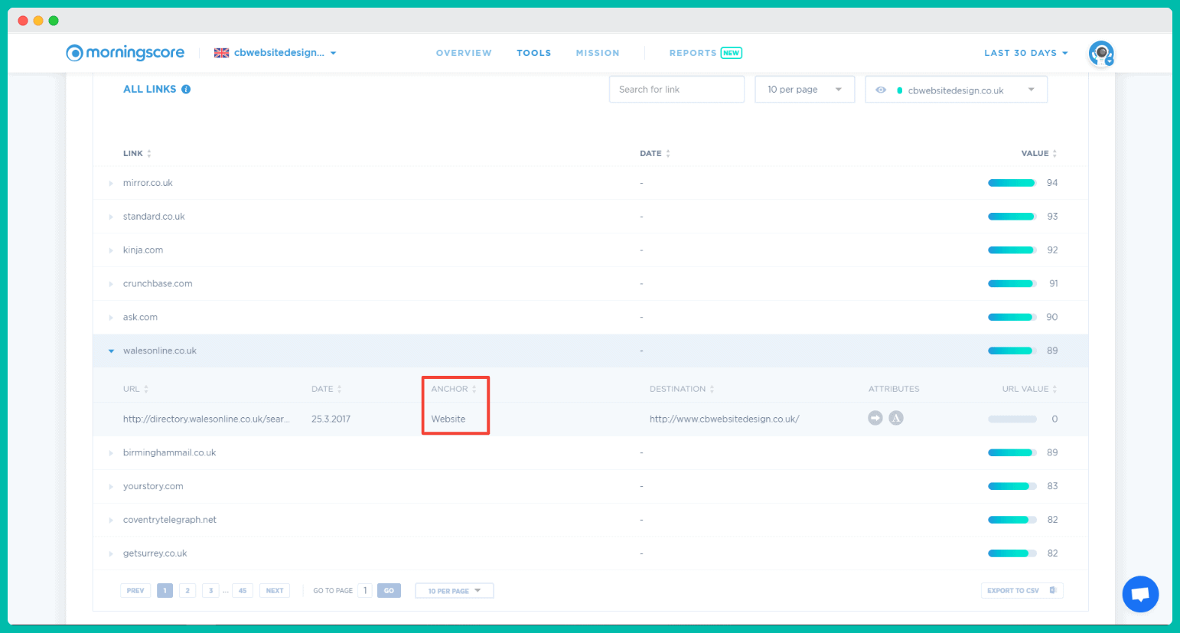Image resolution: width=1180 pixels, height=633 pixels.
Task: Click the Next page button
Action: [x=275, y=591]
